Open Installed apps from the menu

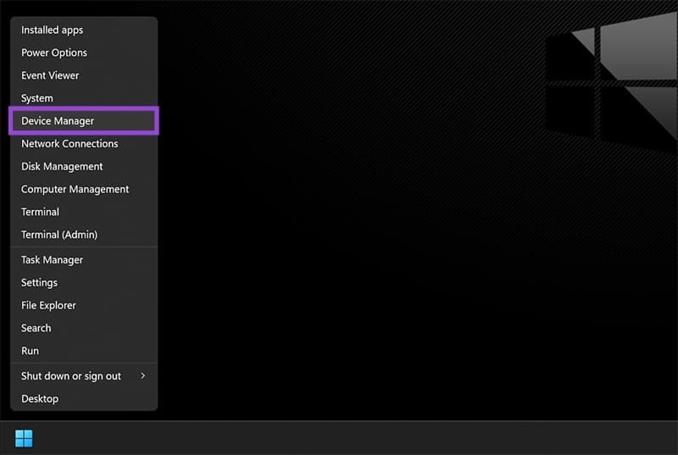[x=52, y=30]
